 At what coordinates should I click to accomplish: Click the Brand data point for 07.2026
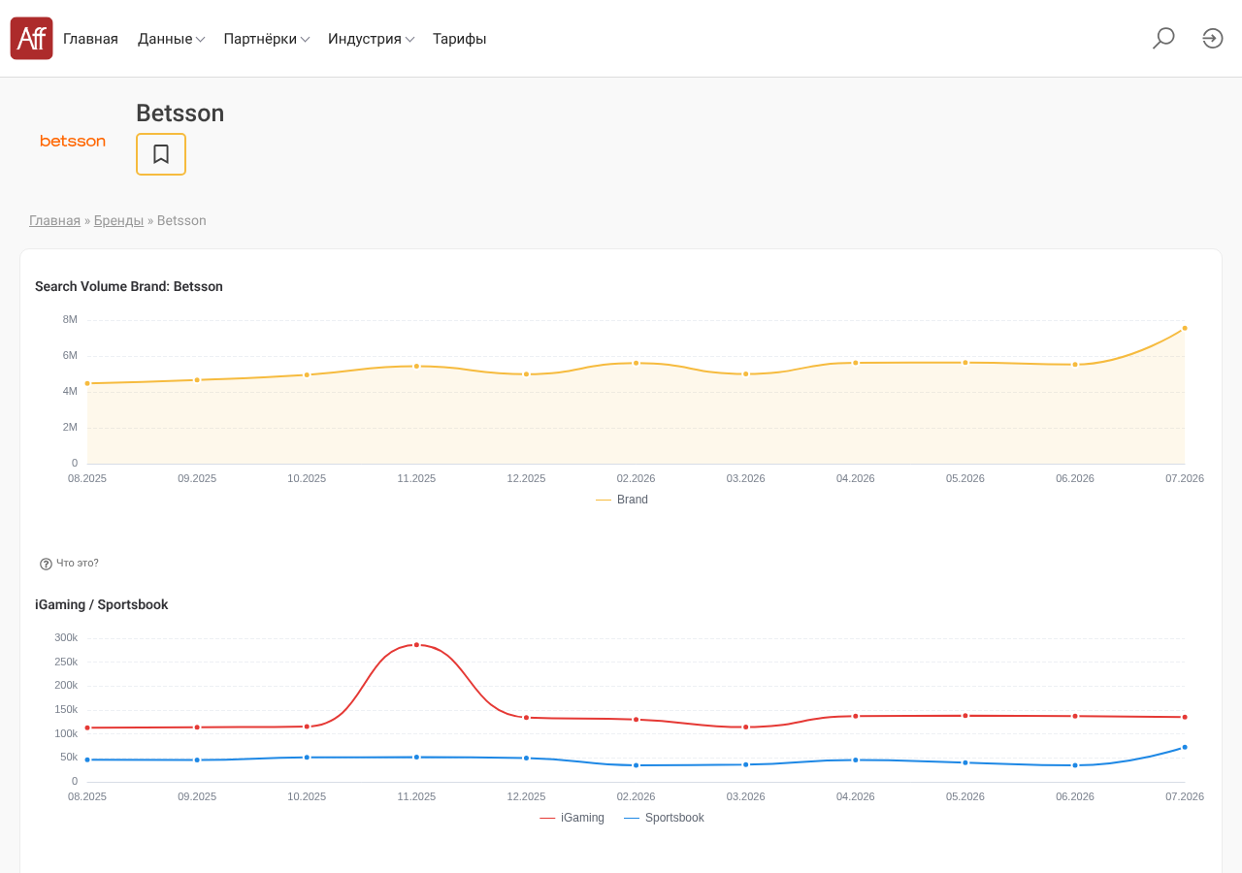click(x=1185, y=328)
